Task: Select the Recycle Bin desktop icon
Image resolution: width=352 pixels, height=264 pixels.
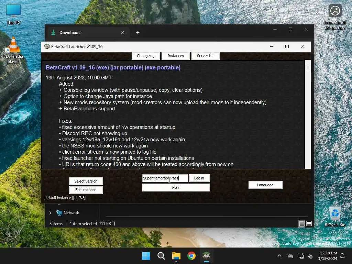Action: tap(335, 217)
